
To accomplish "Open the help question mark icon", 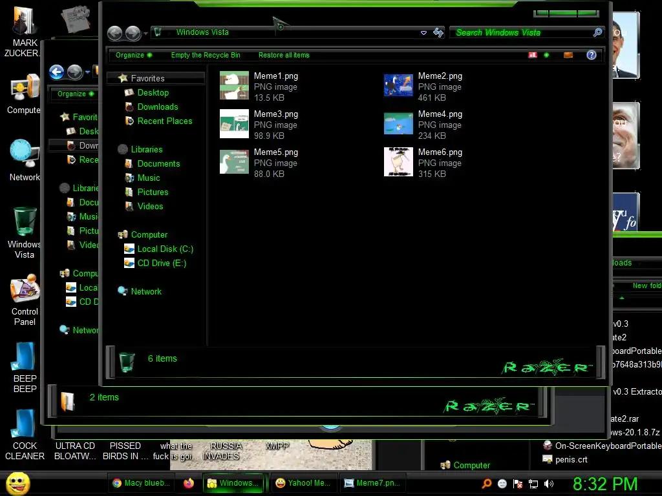I will (x=591, y=55).
